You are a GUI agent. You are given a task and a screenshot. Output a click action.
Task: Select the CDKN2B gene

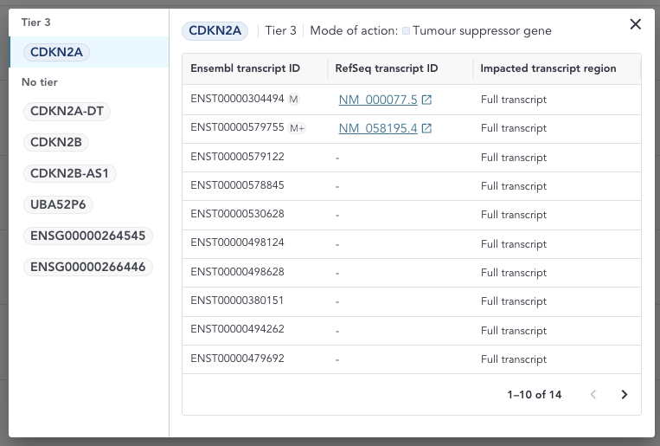coord(59,142)
